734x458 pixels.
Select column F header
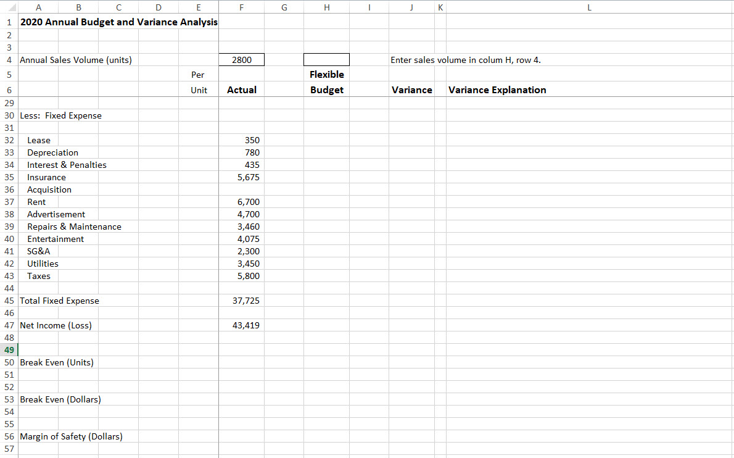click(x=241, y=7)
